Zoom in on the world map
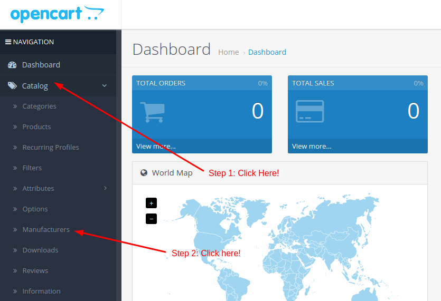 tap(151, 203)
